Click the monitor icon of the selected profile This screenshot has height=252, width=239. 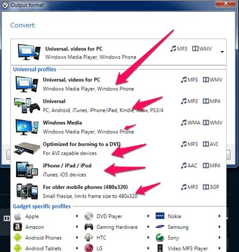click(29, 52)
